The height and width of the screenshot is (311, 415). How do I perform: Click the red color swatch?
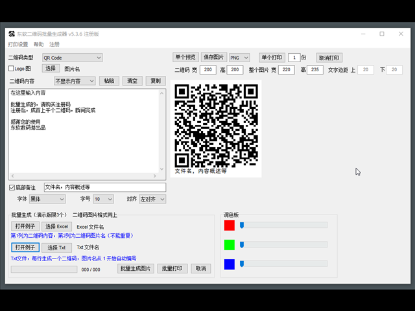[x=229, y=225]
